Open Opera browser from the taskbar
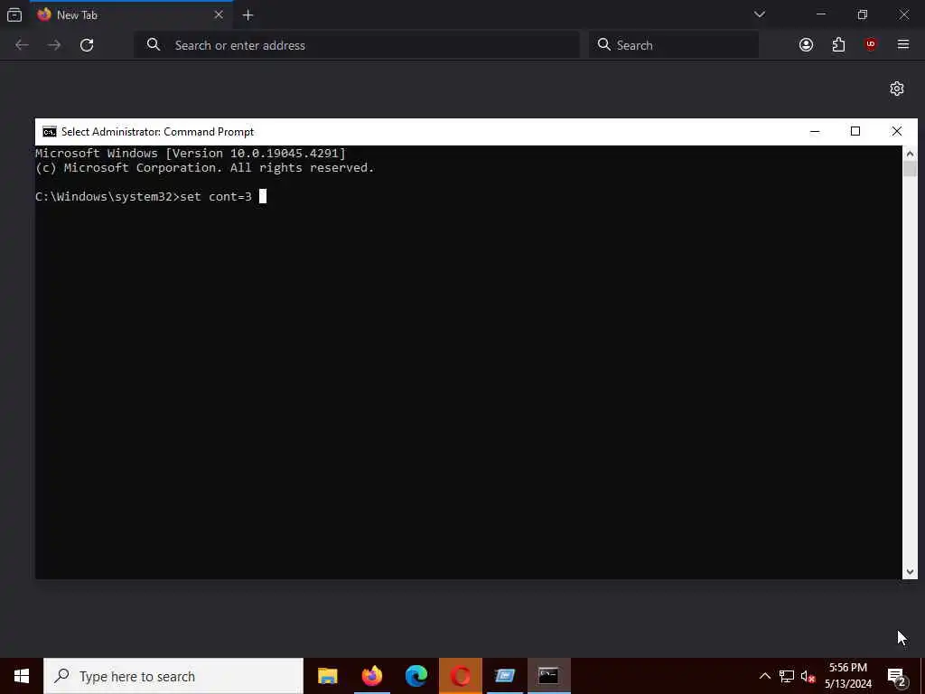925x694 pixels. pos(460,676)
